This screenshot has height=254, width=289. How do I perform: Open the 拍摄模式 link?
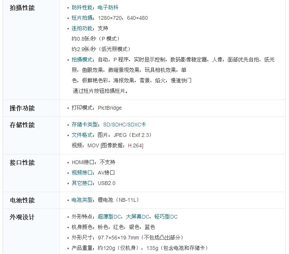82,60
